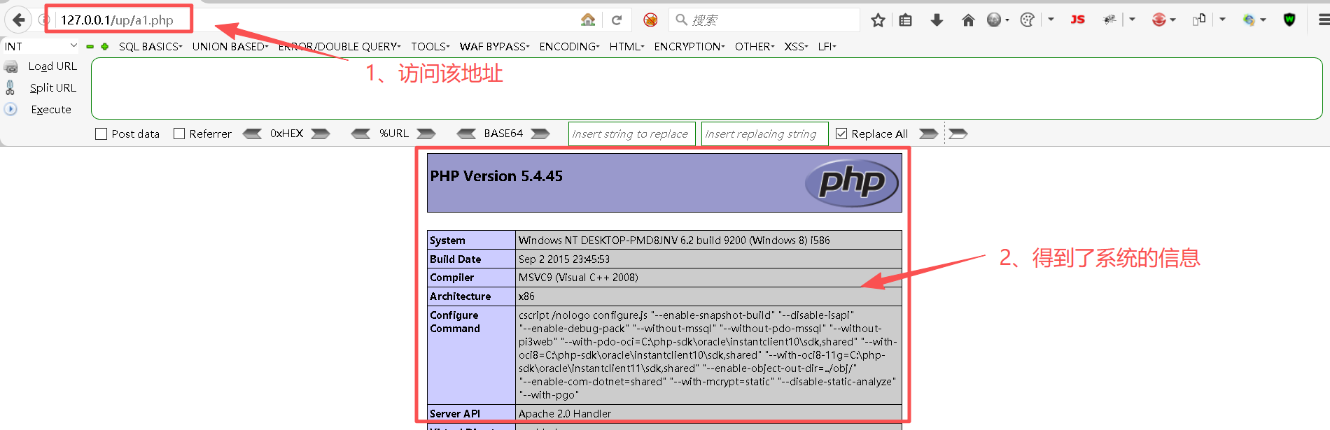This screenshot has height=430, width=1330.
Task: Click the Execute button
Action: (x=51, y=109)
